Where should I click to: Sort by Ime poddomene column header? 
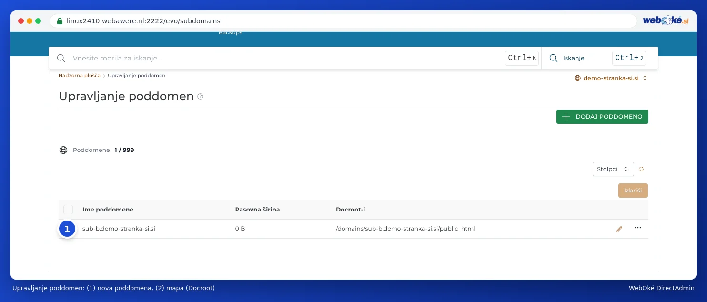pos(108,210)
